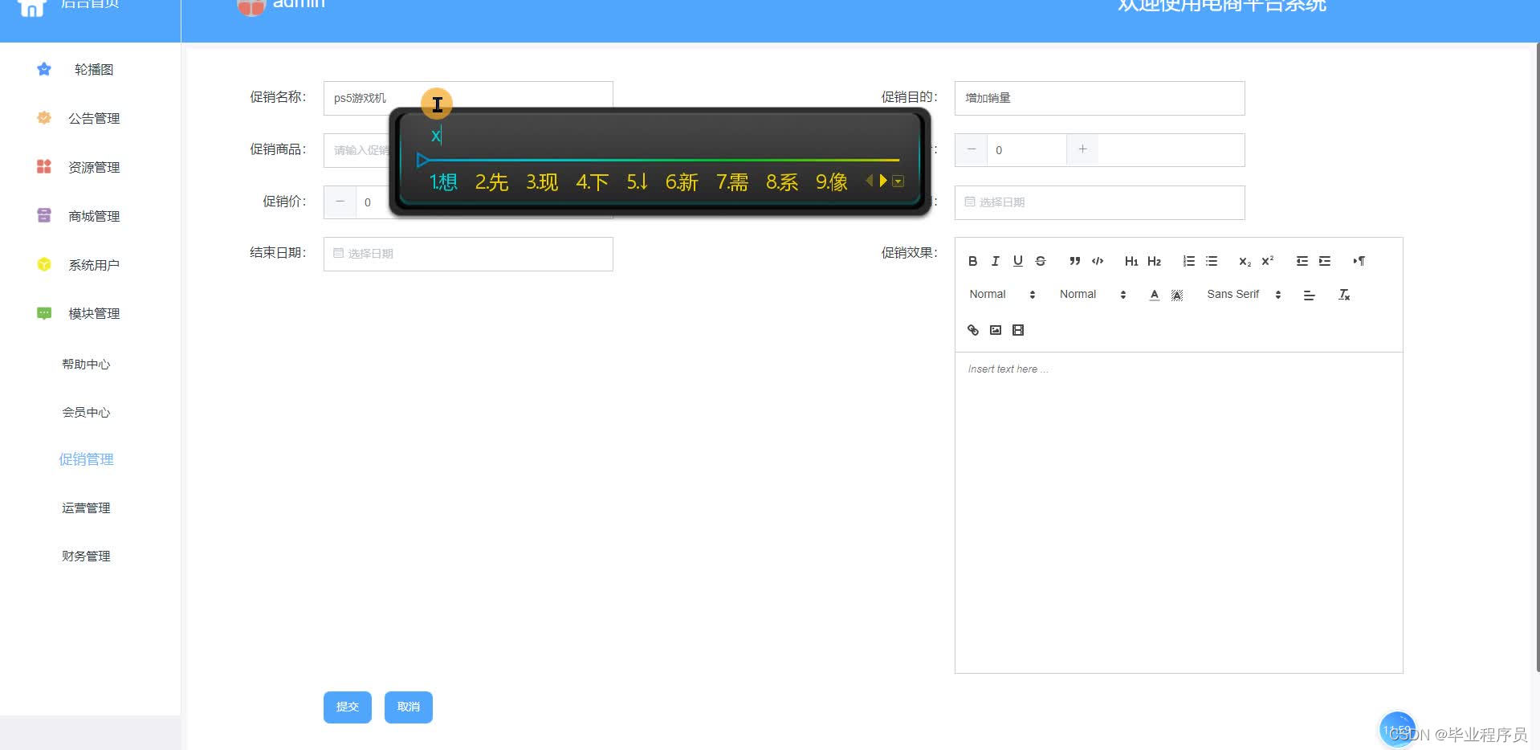Open the 结束日期 date picker
Viewport: 1540px width, 750px height.
(468, 254)
